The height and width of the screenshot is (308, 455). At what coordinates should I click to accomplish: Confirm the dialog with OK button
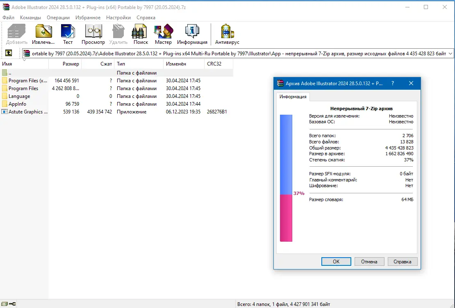336,262
